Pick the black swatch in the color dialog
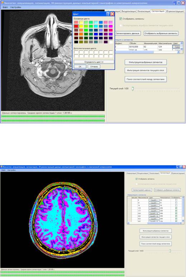 (x=76, y=42)
